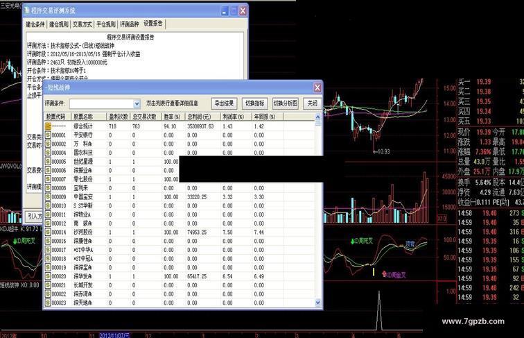524x338 pixels.
Task: Select the 综合统计 summary row name
Action: [x=83, y=126]
